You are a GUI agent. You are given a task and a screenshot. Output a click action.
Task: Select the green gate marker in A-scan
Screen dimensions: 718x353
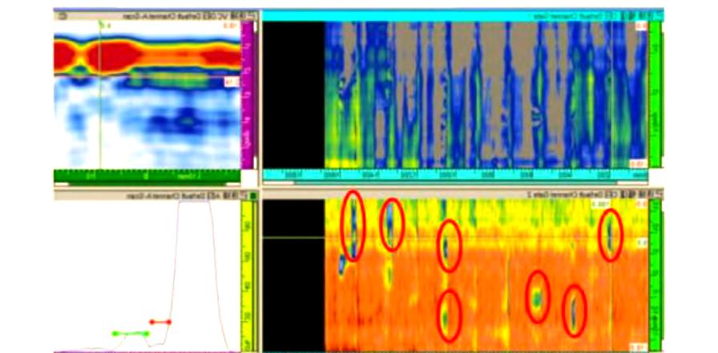(131, 333)
